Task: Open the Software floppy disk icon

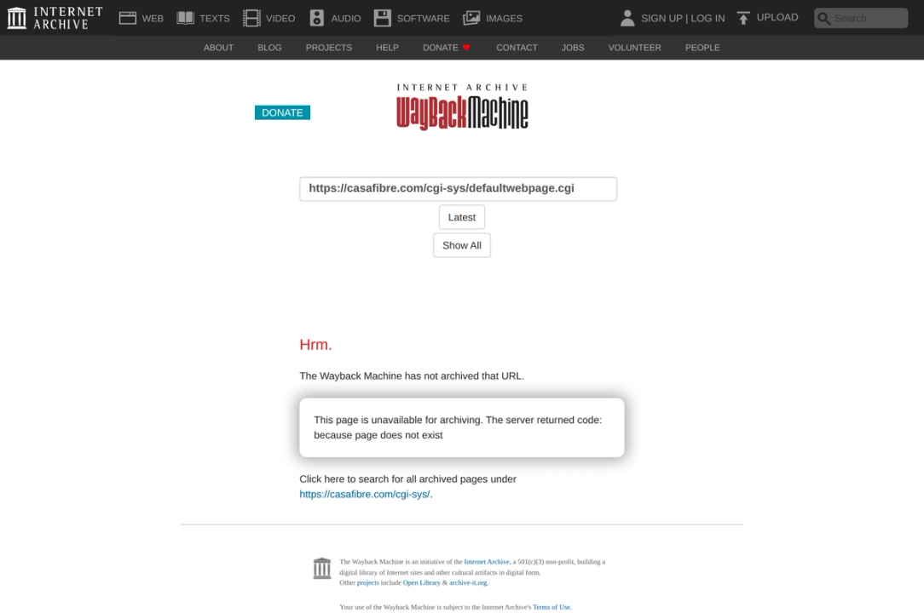Action: click(383, 18)
